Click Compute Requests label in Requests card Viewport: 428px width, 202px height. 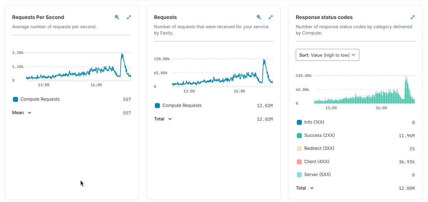(182, 105)
